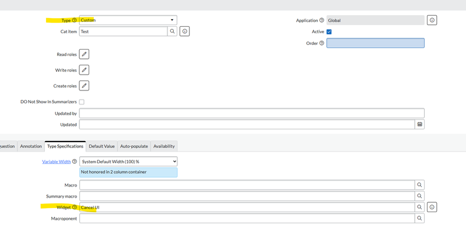Click the Summary macro field
This screenshot has width=466, height=225.
click(247, 196)
